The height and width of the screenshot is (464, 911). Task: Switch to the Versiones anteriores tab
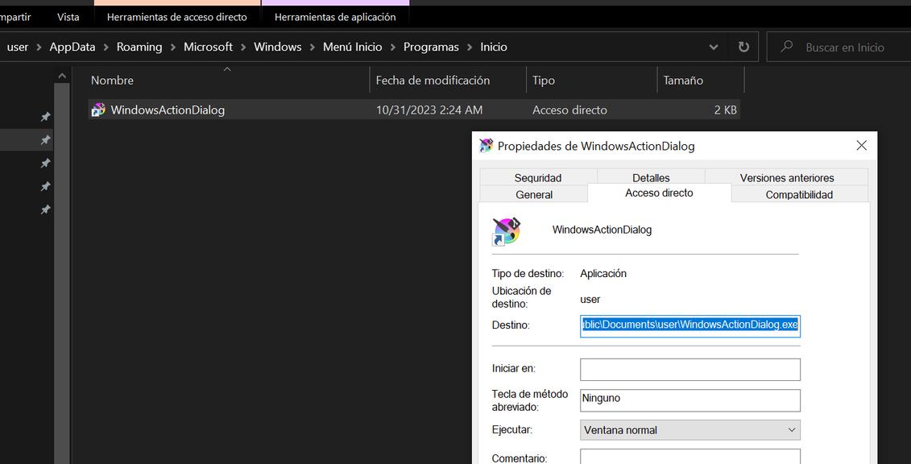pos(787,178)
